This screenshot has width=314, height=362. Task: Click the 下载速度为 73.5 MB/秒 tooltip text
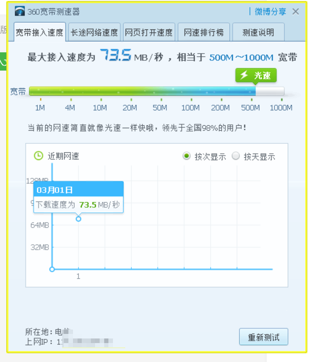pyautogui.click(x=78, y=205)
